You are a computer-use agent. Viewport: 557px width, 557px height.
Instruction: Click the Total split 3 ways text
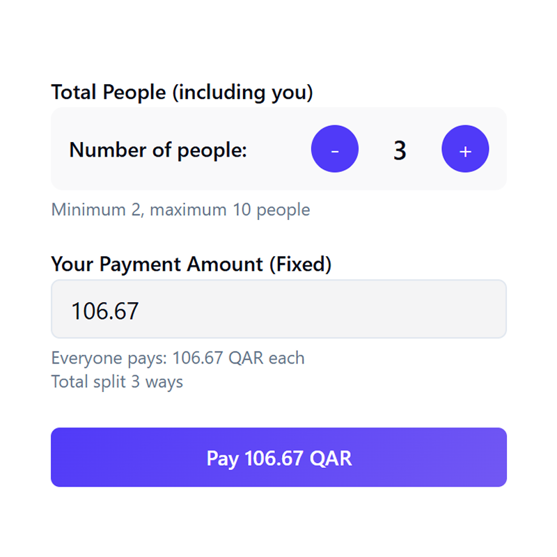(117, 382)
